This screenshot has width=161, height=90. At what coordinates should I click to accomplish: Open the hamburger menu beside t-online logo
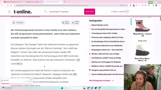click(x=9, y=12)
